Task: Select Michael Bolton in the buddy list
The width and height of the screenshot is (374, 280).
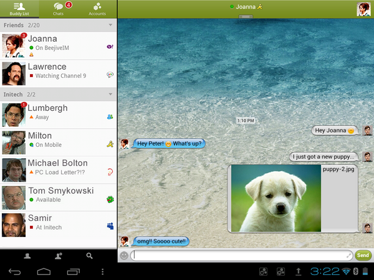Action: click(x=58, y=170)
